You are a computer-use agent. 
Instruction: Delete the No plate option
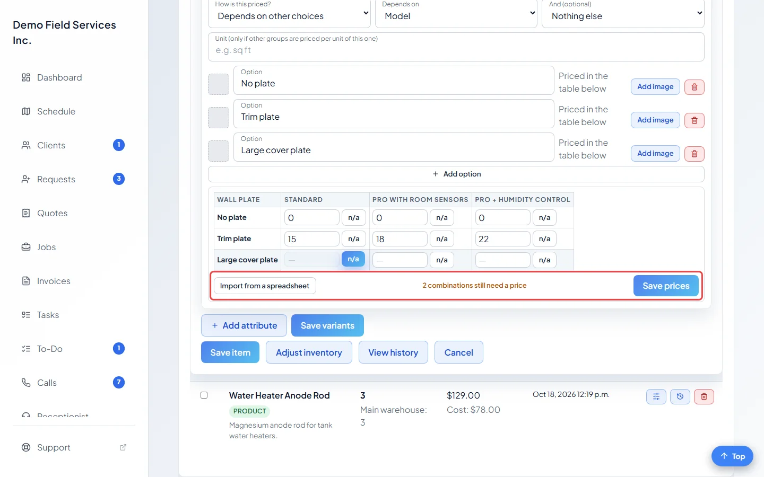(694, 87)
